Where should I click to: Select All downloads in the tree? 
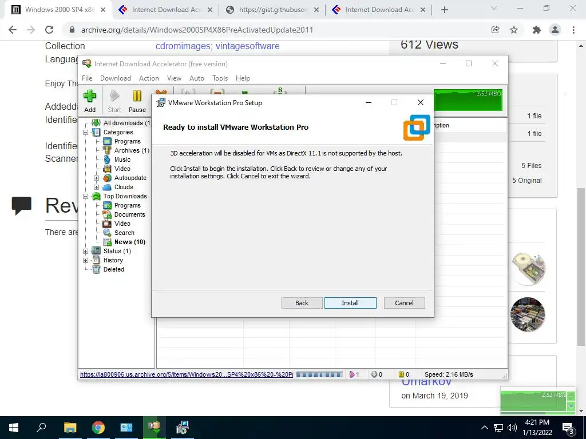tap(126, 123)
